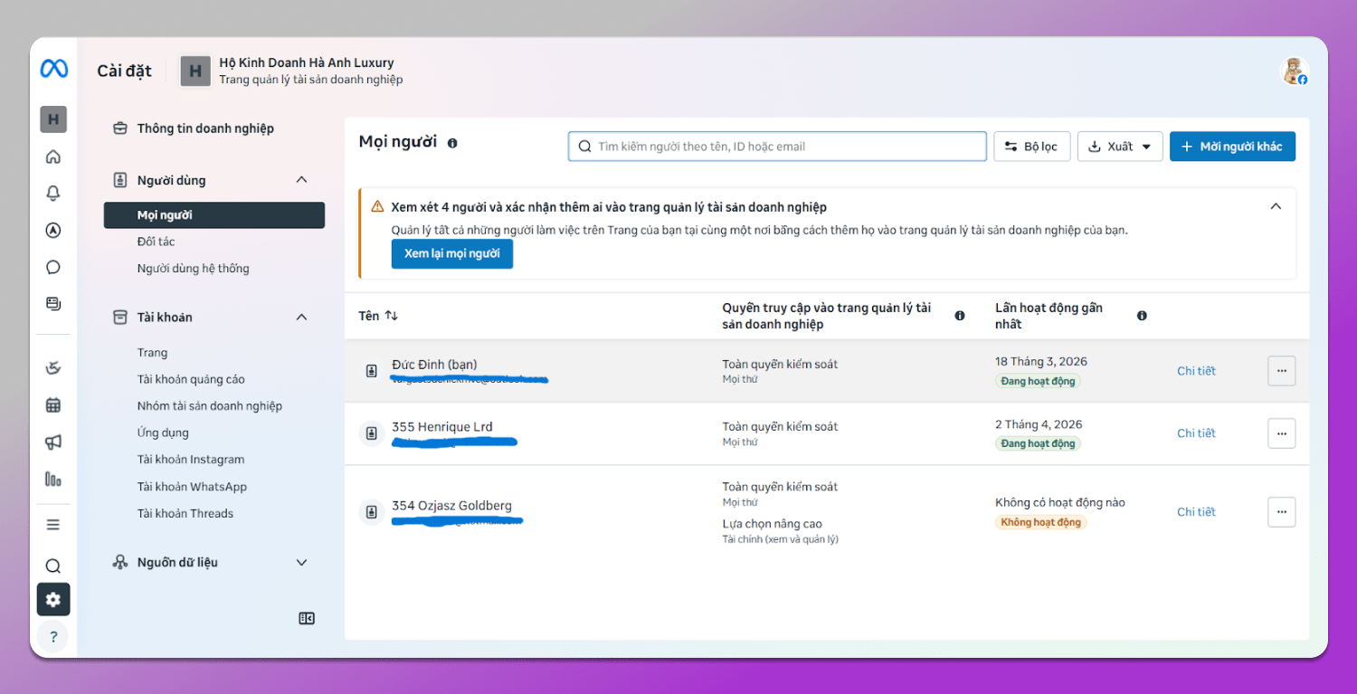1357x694 pixels.
Task: Click the Mời người khác button
Action: click(1231, 147)
